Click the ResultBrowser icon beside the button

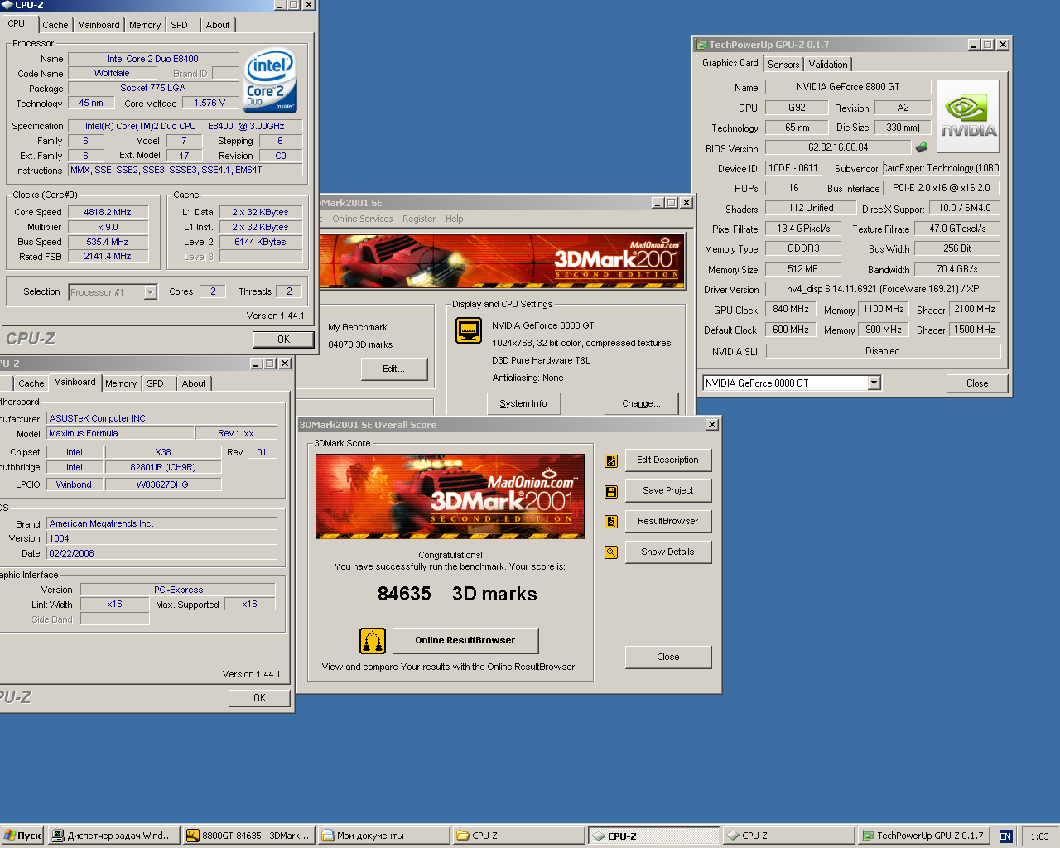click(611, 522)
